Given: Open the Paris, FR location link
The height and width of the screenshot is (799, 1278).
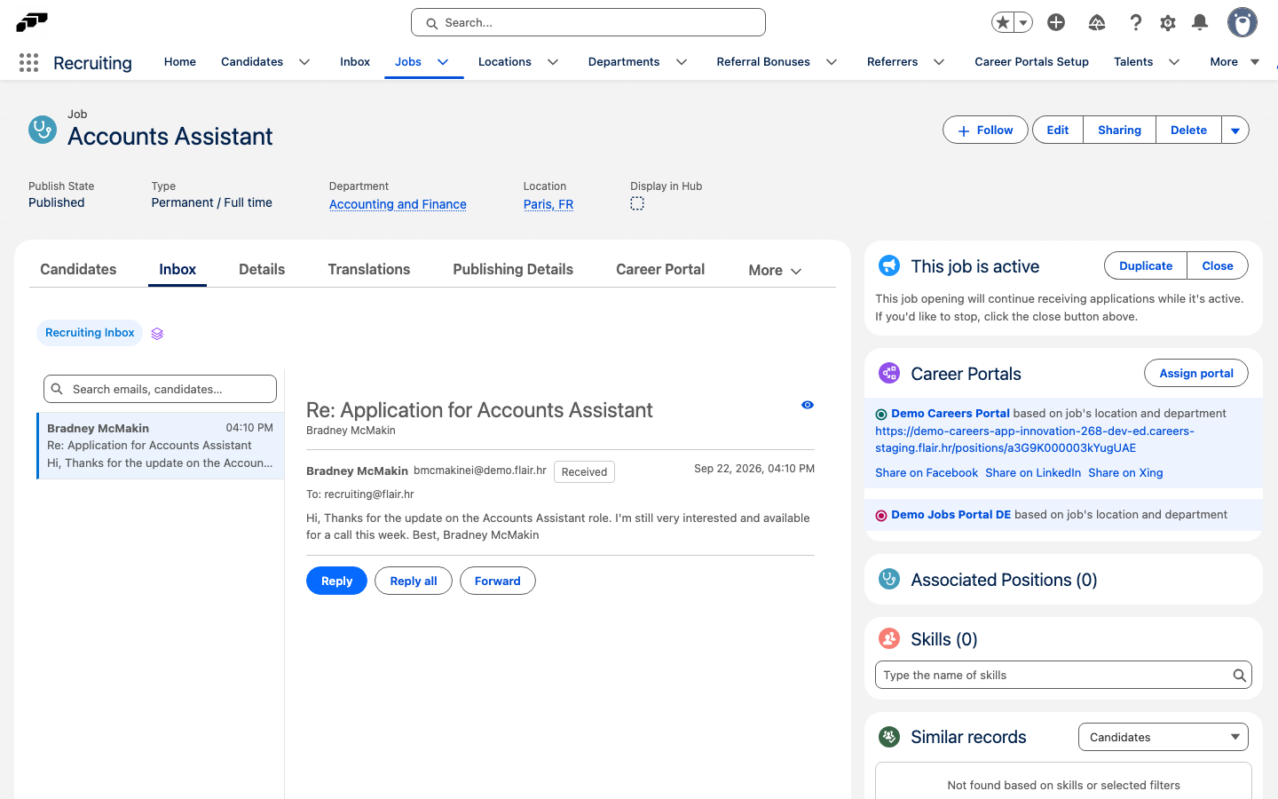Looking at the screenshot, I should [x=548, y=204].
